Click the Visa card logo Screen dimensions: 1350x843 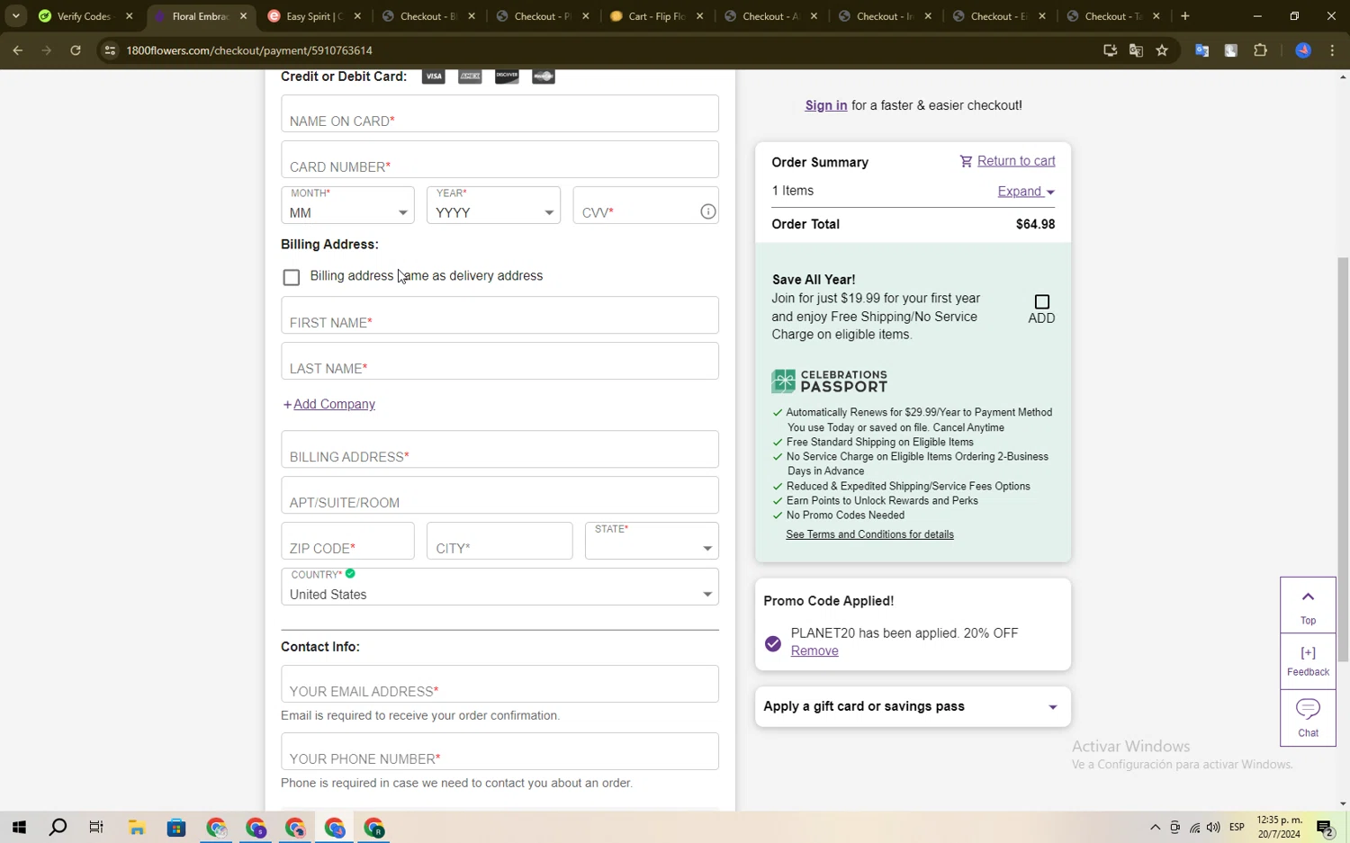434,76
